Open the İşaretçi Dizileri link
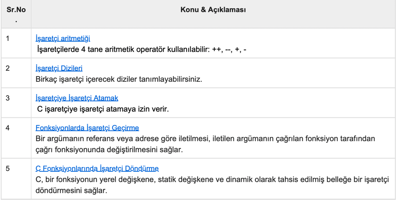 pyautogui.click(x=59, y=69)
